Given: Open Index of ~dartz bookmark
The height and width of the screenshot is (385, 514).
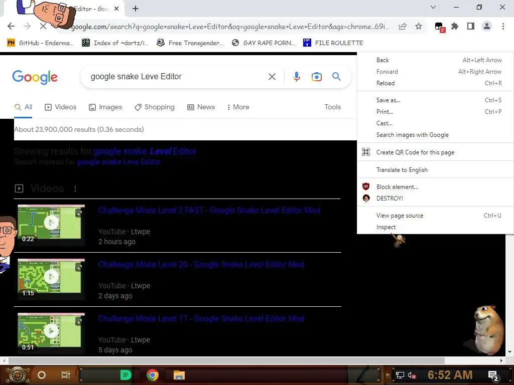Looking at the screenshot, I should tap(115, 43).
